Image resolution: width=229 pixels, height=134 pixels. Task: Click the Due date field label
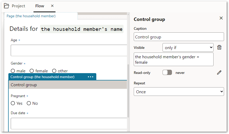point(18,113)
